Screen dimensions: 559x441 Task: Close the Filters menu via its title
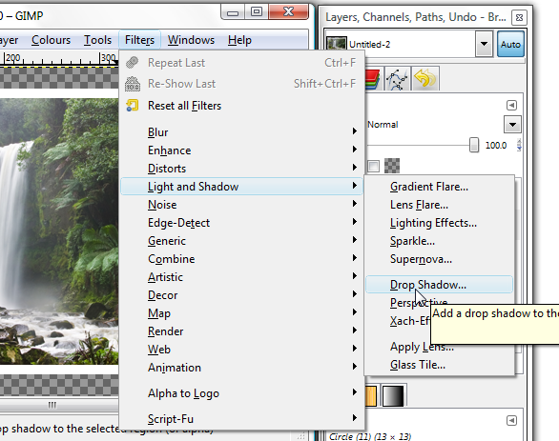click(x=139, y=40)
